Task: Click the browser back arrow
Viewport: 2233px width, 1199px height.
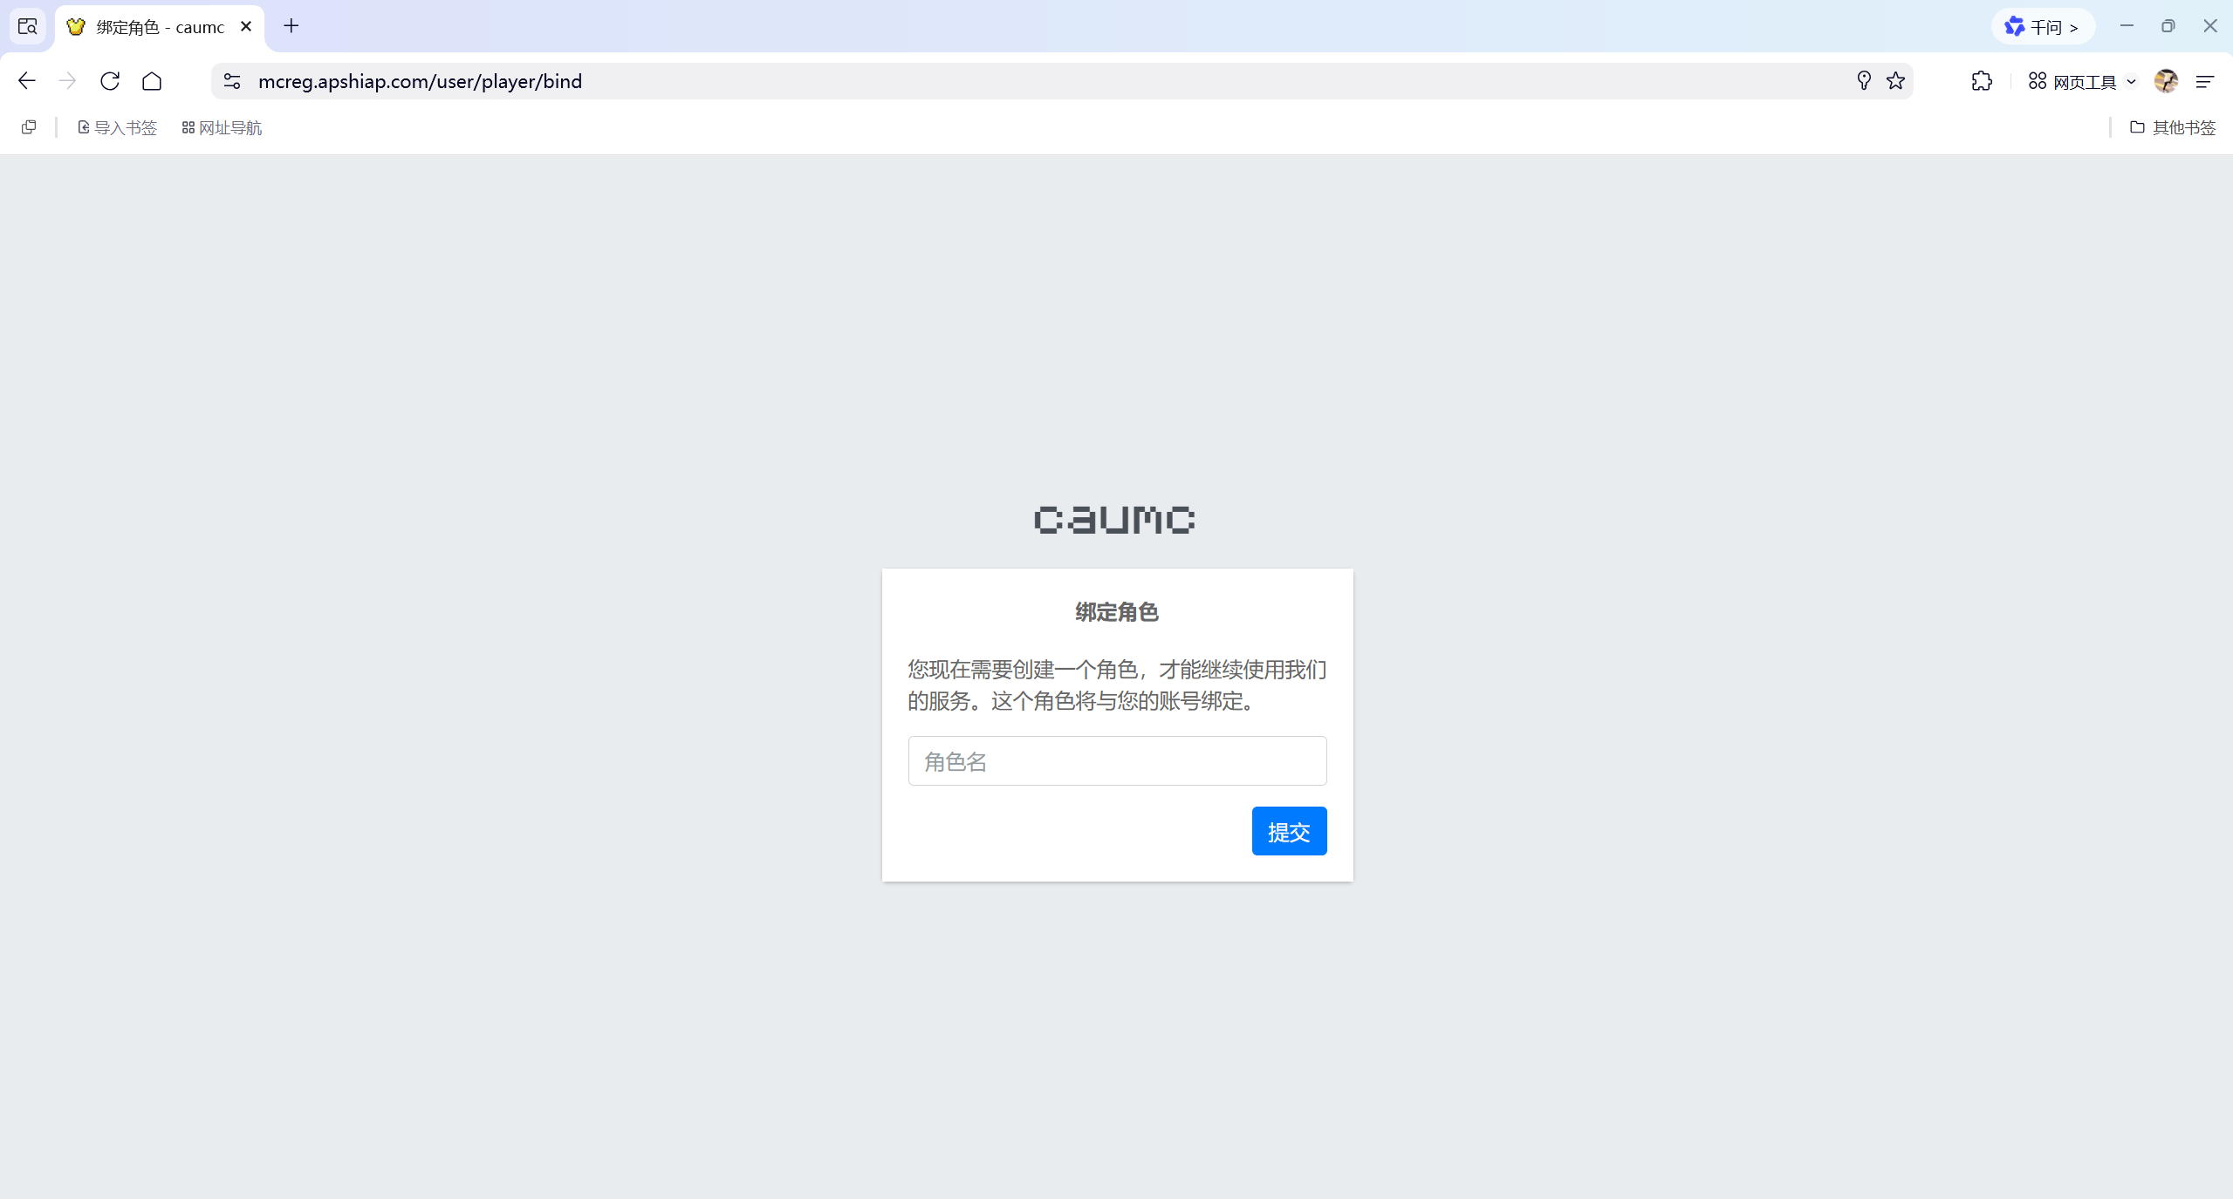Action: point(26,81)
